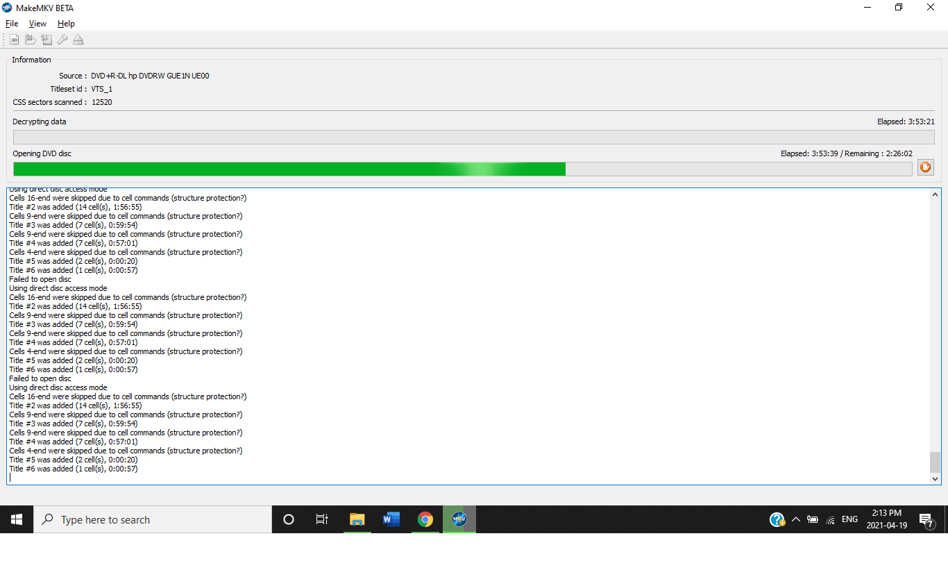Minimize the MakeMKV window

[867, 8]
